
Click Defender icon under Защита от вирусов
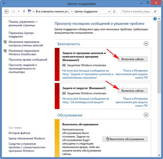[x=64, y=93]
